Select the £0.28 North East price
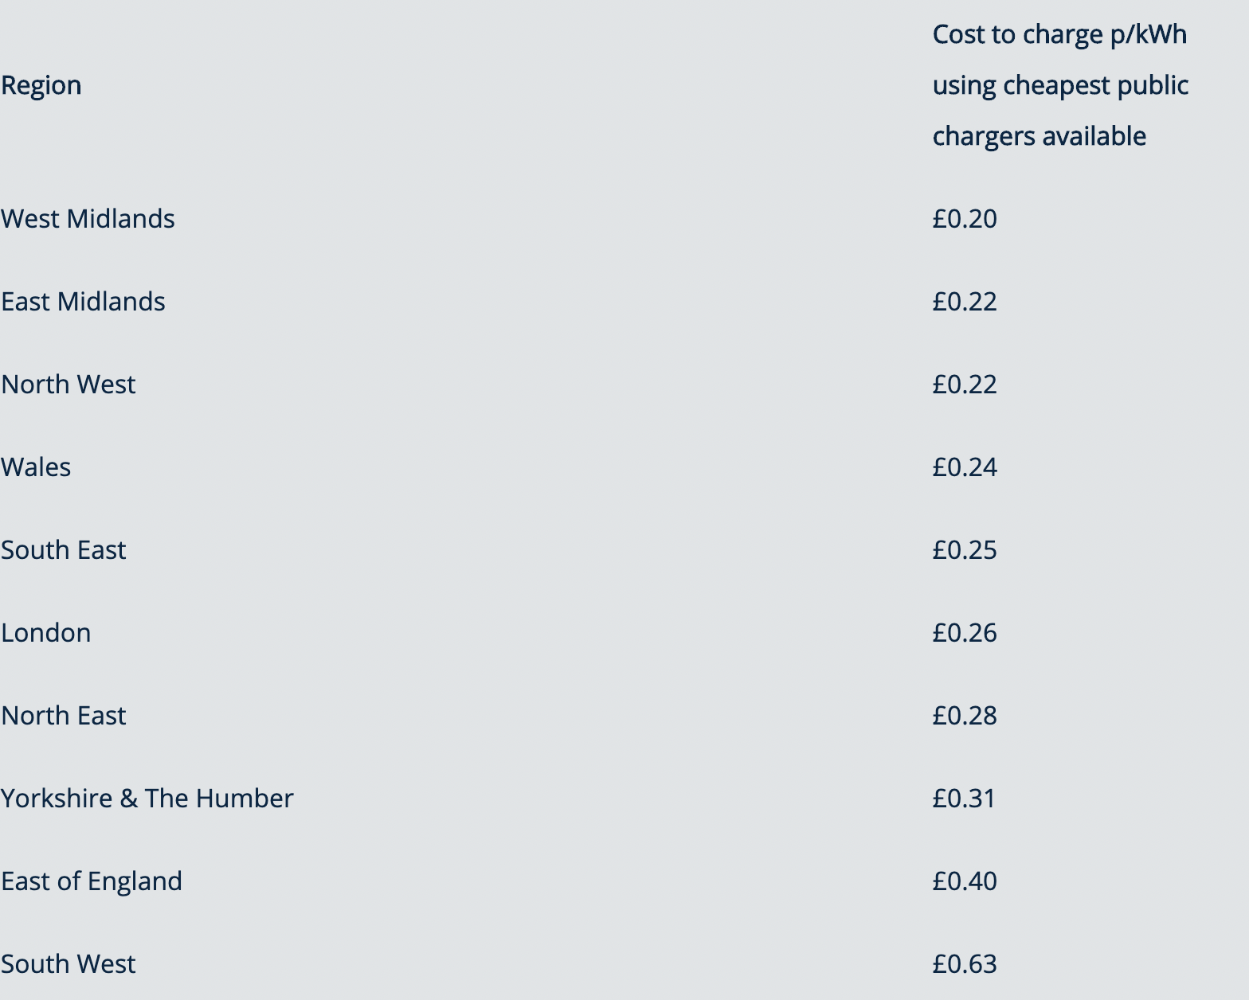 [x=965, y=716]
